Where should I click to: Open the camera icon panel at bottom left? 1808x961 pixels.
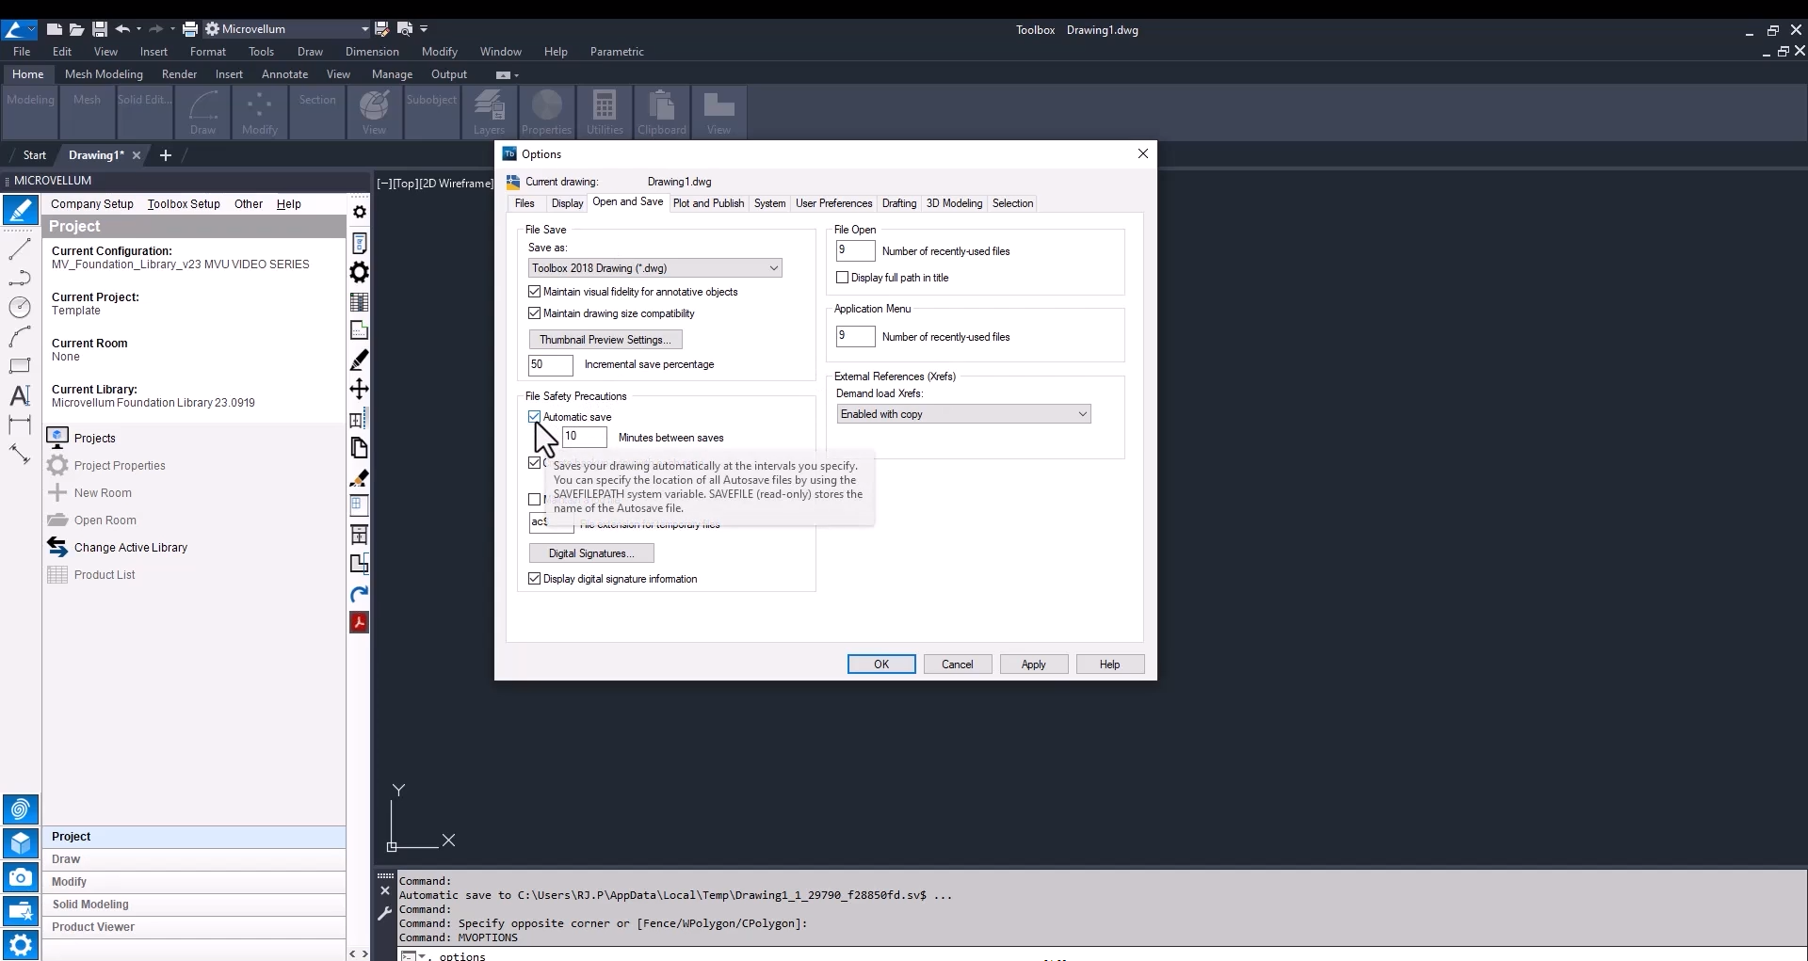(x=21, y=877)
